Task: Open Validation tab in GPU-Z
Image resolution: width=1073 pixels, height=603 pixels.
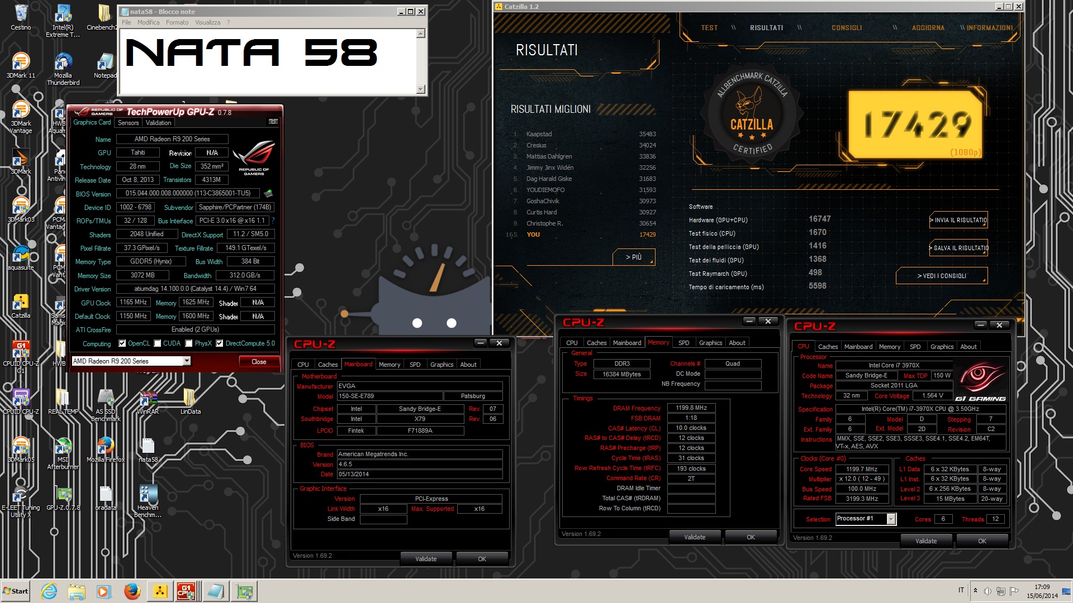Action: pyautogui.click(x=159, y=123)
